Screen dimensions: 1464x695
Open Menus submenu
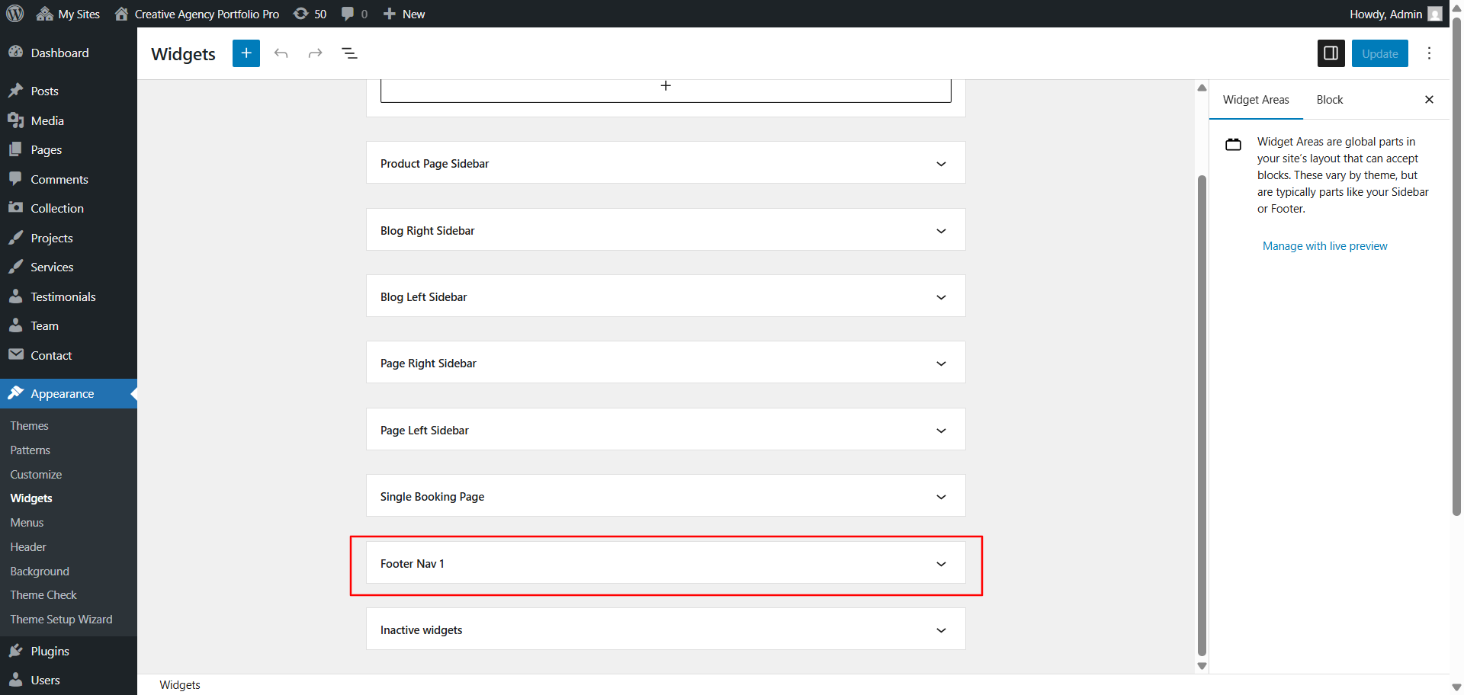click(x=27, y=522)
